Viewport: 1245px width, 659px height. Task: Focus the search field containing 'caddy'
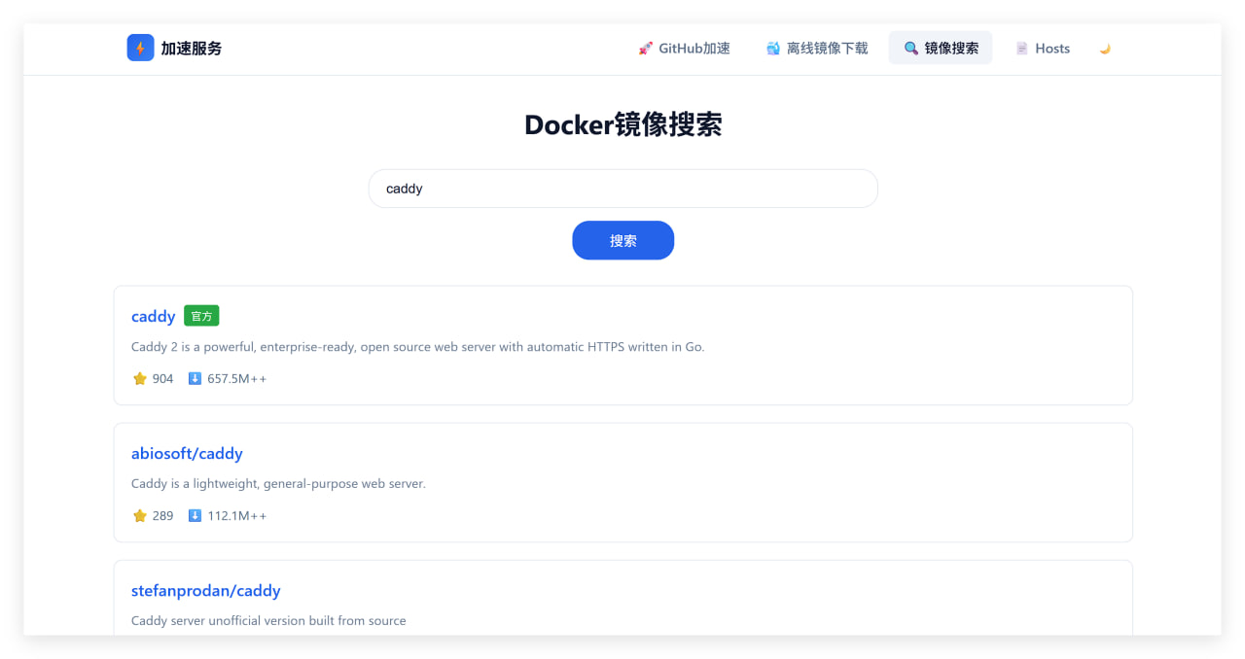click(x=622, y=189)
